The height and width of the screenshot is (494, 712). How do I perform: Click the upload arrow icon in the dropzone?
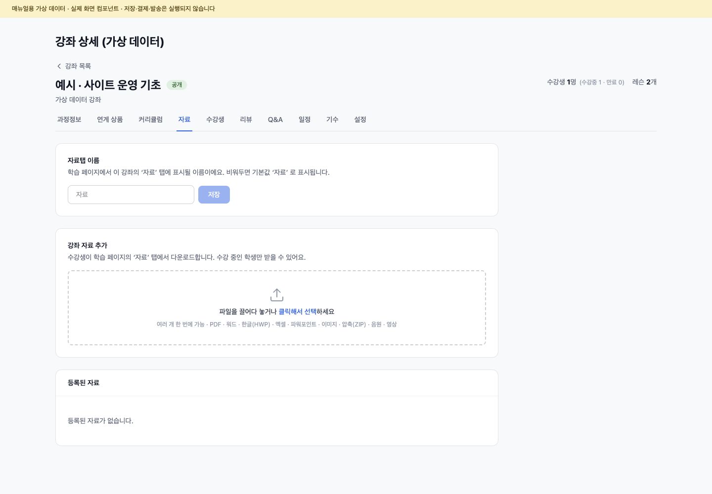point(277,295)
